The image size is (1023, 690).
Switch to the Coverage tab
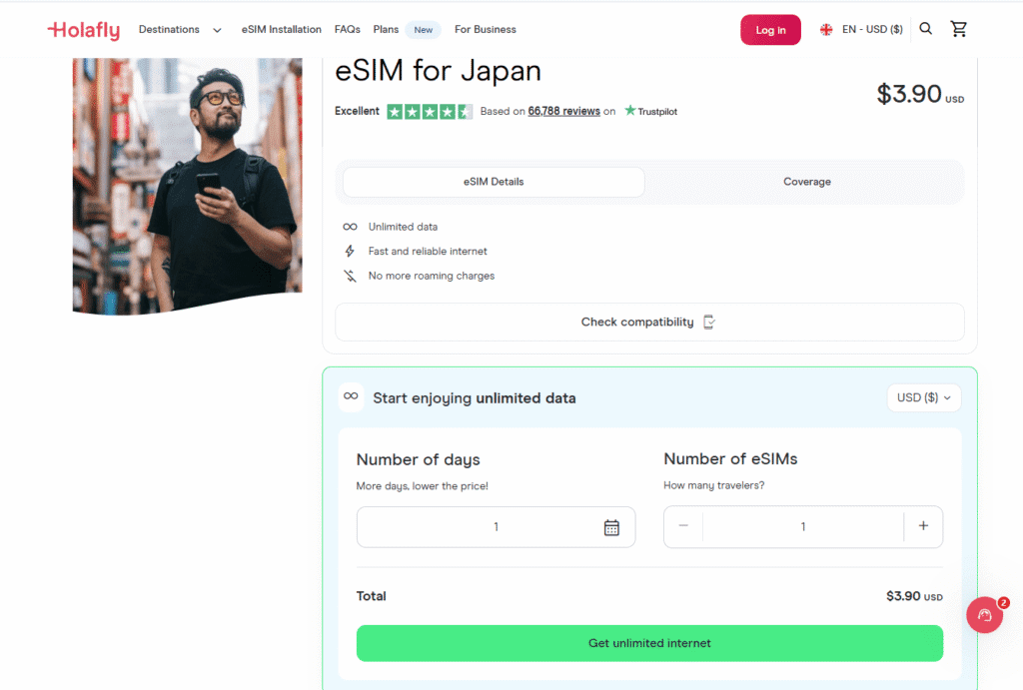pyautogui.click(x=807, y=182)
